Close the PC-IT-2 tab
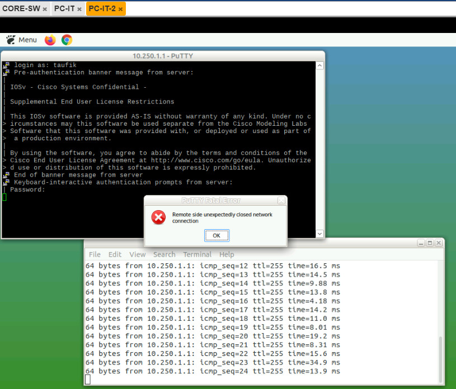 120,9
